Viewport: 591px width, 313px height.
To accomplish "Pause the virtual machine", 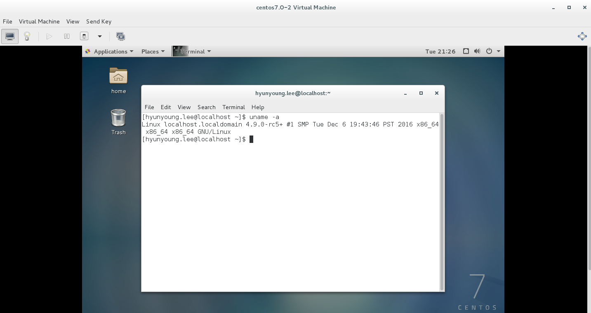I will tap(67, 36).
